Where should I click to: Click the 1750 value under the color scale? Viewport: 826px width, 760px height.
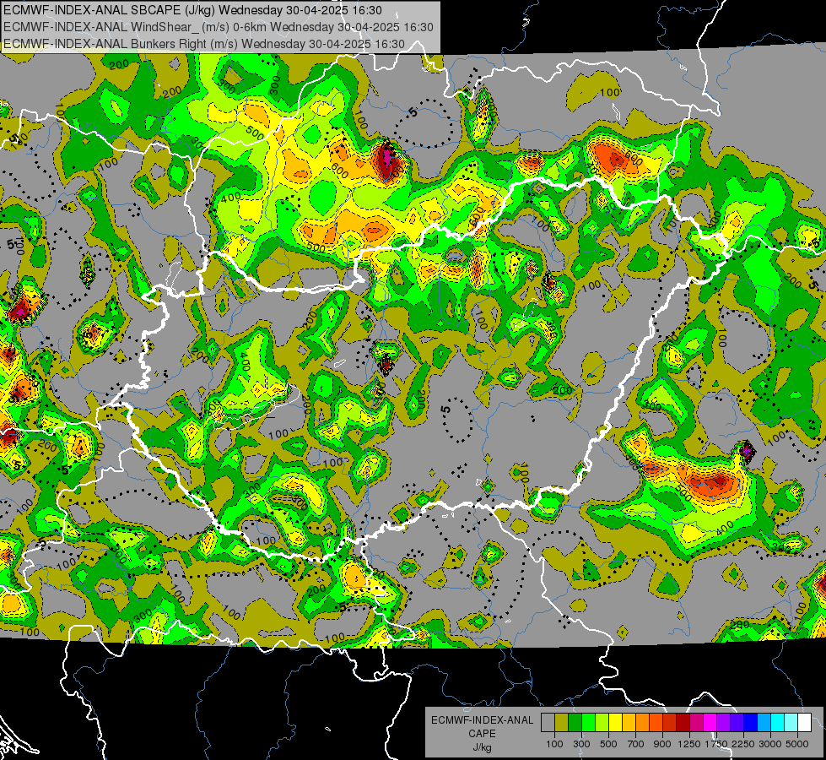[715, 744]
